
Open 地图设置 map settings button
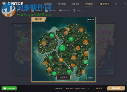tap(63, 77)
